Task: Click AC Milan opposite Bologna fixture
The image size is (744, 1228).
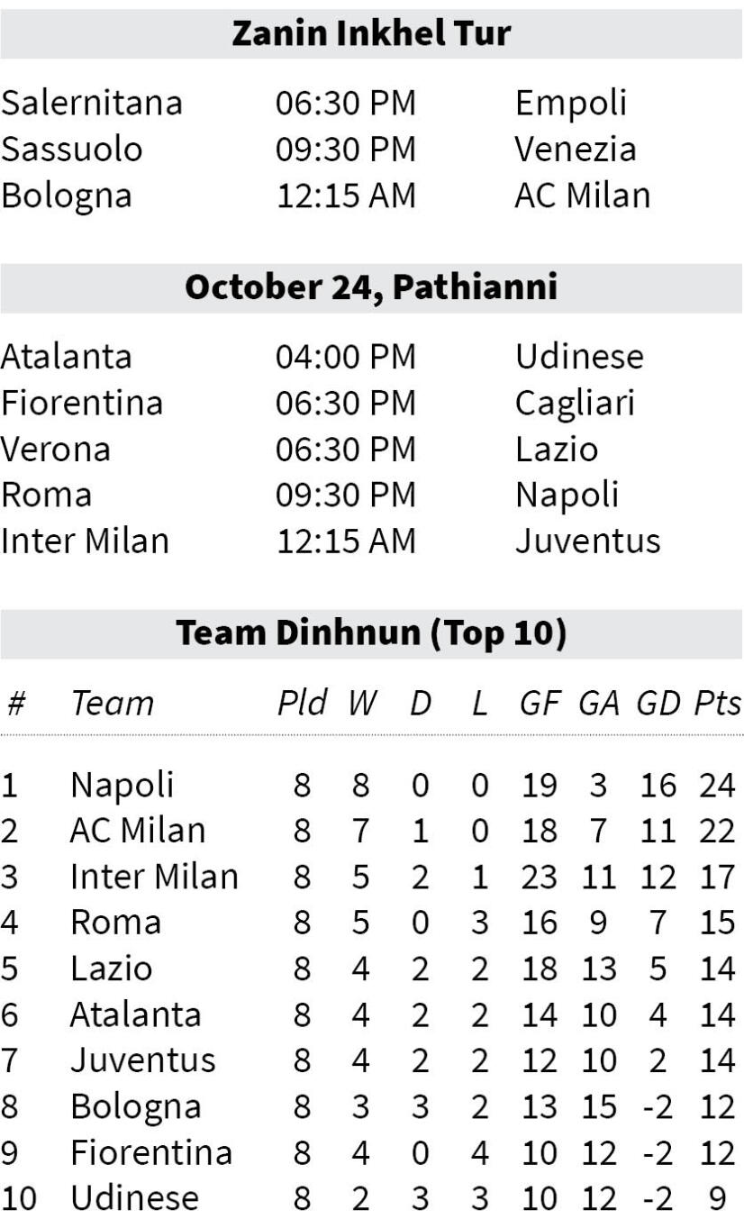Action: tap(583, 196)
